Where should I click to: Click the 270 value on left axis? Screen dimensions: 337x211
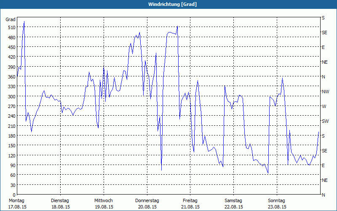pyautogui.click(x=12, y=106)
